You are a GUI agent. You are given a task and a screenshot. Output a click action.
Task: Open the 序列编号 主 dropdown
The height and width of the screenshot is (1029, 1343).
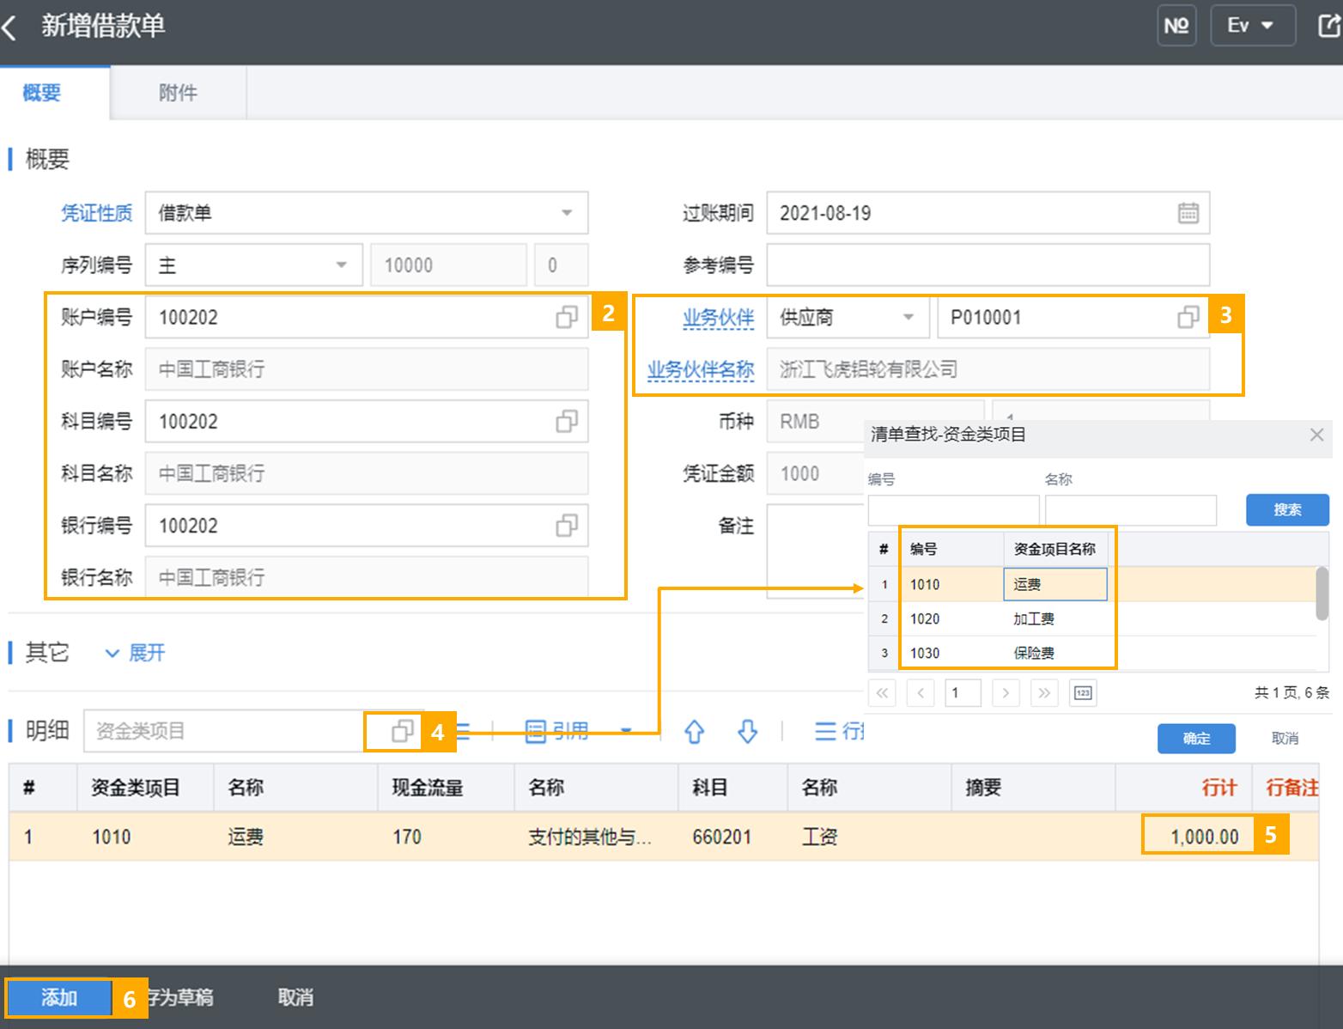(x=254, y=265)
